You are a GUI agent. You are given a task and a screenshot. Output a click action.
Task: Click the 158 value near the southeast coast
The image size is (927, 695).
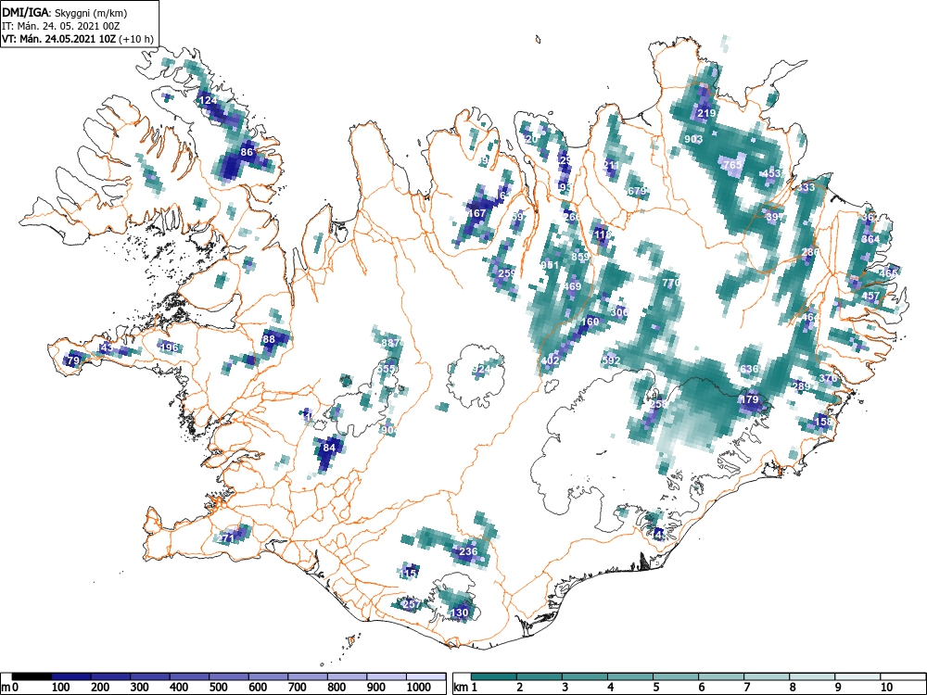[x=823, y=422]
